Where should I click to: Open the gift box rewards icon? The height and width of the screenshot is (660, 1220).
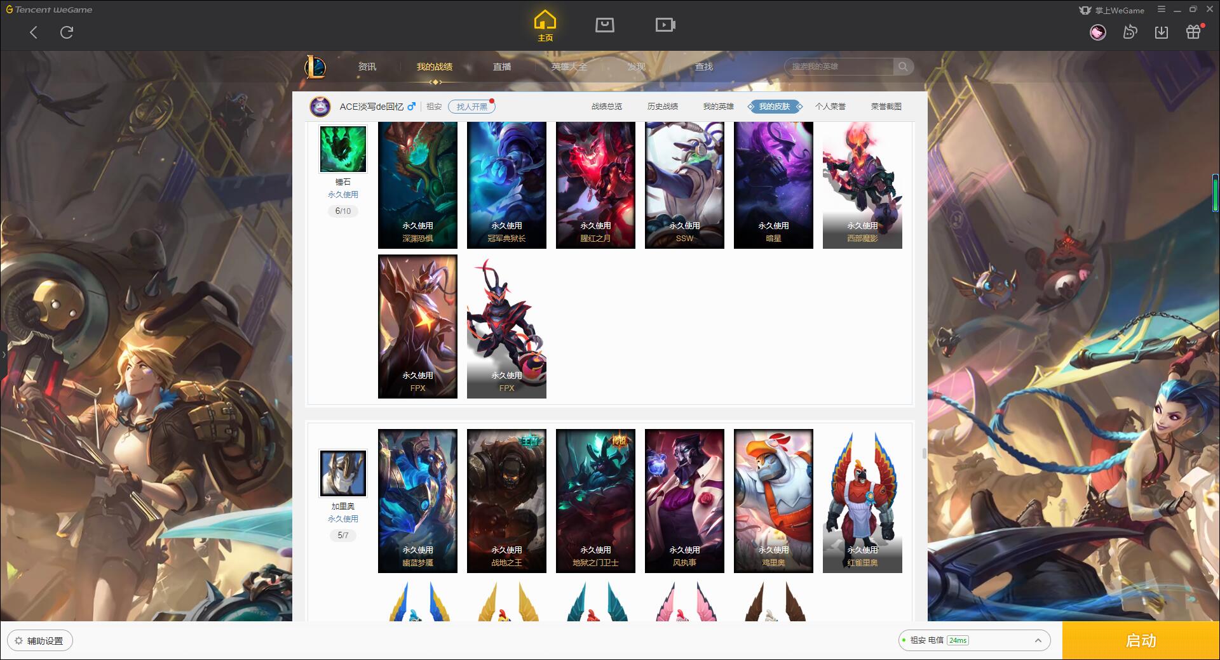[1193, 32]
